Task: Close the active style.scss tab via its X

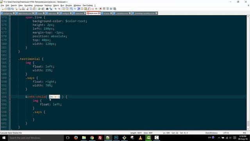Action: [99, 13]
